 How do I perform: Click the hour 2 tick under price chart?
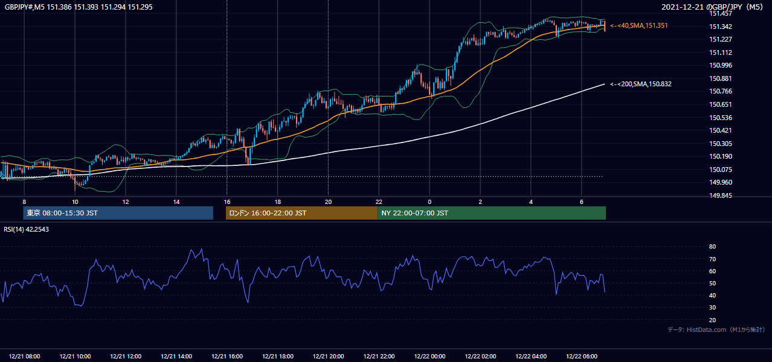(x=480, y=202)
